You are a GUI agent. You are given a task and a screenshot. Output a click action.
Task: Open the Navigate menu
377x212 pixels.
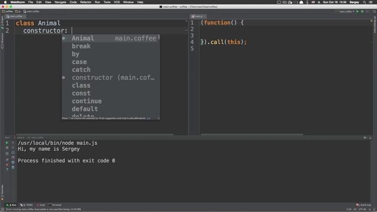tap(60, 2)
